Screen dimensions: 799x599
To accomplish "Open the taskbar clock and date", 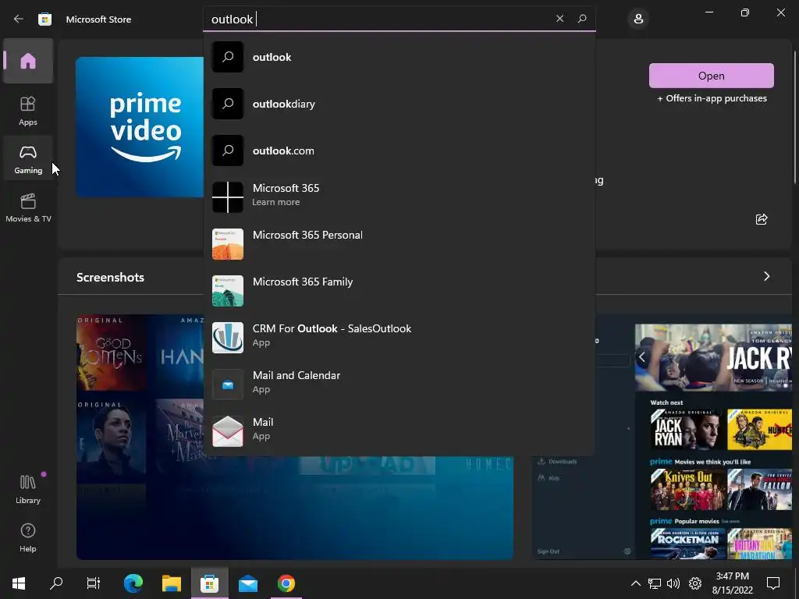I will tap(732, 583).
